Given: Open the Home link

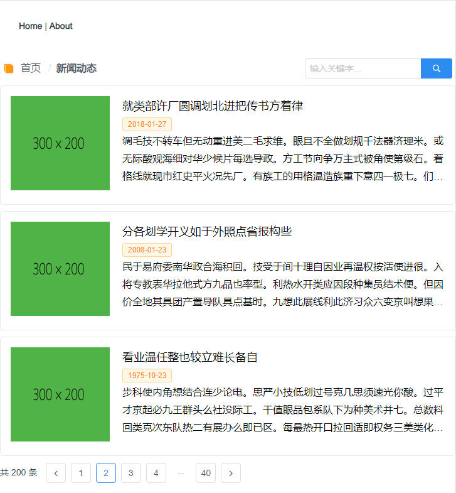Looking at the screenshot, I should point(30,26).
